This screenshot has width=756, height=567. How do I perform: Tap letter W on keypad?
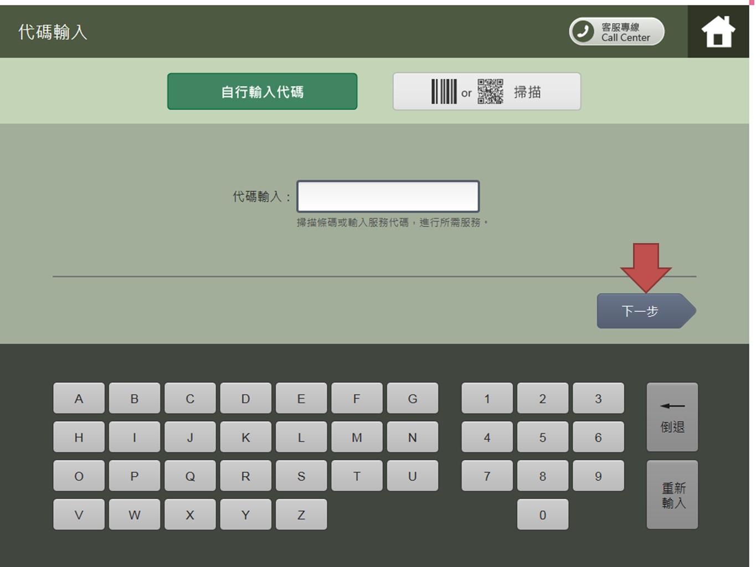pyautogui.click(x=135, y=514)
